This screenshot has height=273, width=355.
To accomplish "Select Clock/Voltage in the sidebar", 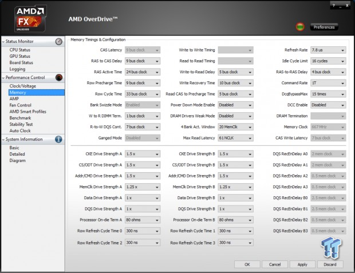I will pos(23,86).
